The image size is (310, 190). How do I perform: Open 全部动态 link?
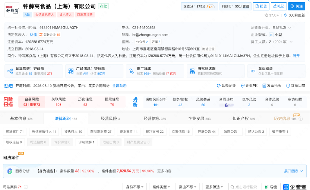pos(119,86)
